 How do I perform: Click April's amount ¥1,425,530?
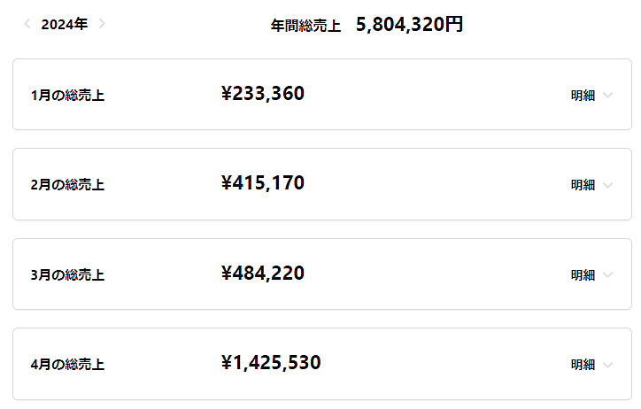(271, 363)
